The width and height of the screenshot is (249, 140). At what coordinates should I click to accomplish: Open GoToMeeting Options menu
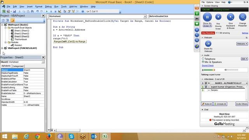point(210,2)
